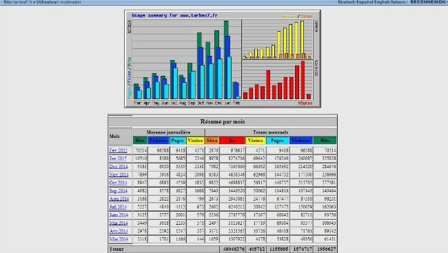
Task: Click the cyan Pages header under Moyenne journalière
Action: tap(177, 141)
